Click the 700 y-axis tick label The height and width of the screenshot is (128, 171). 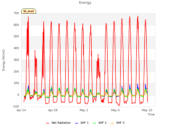(x=16, y=13)
